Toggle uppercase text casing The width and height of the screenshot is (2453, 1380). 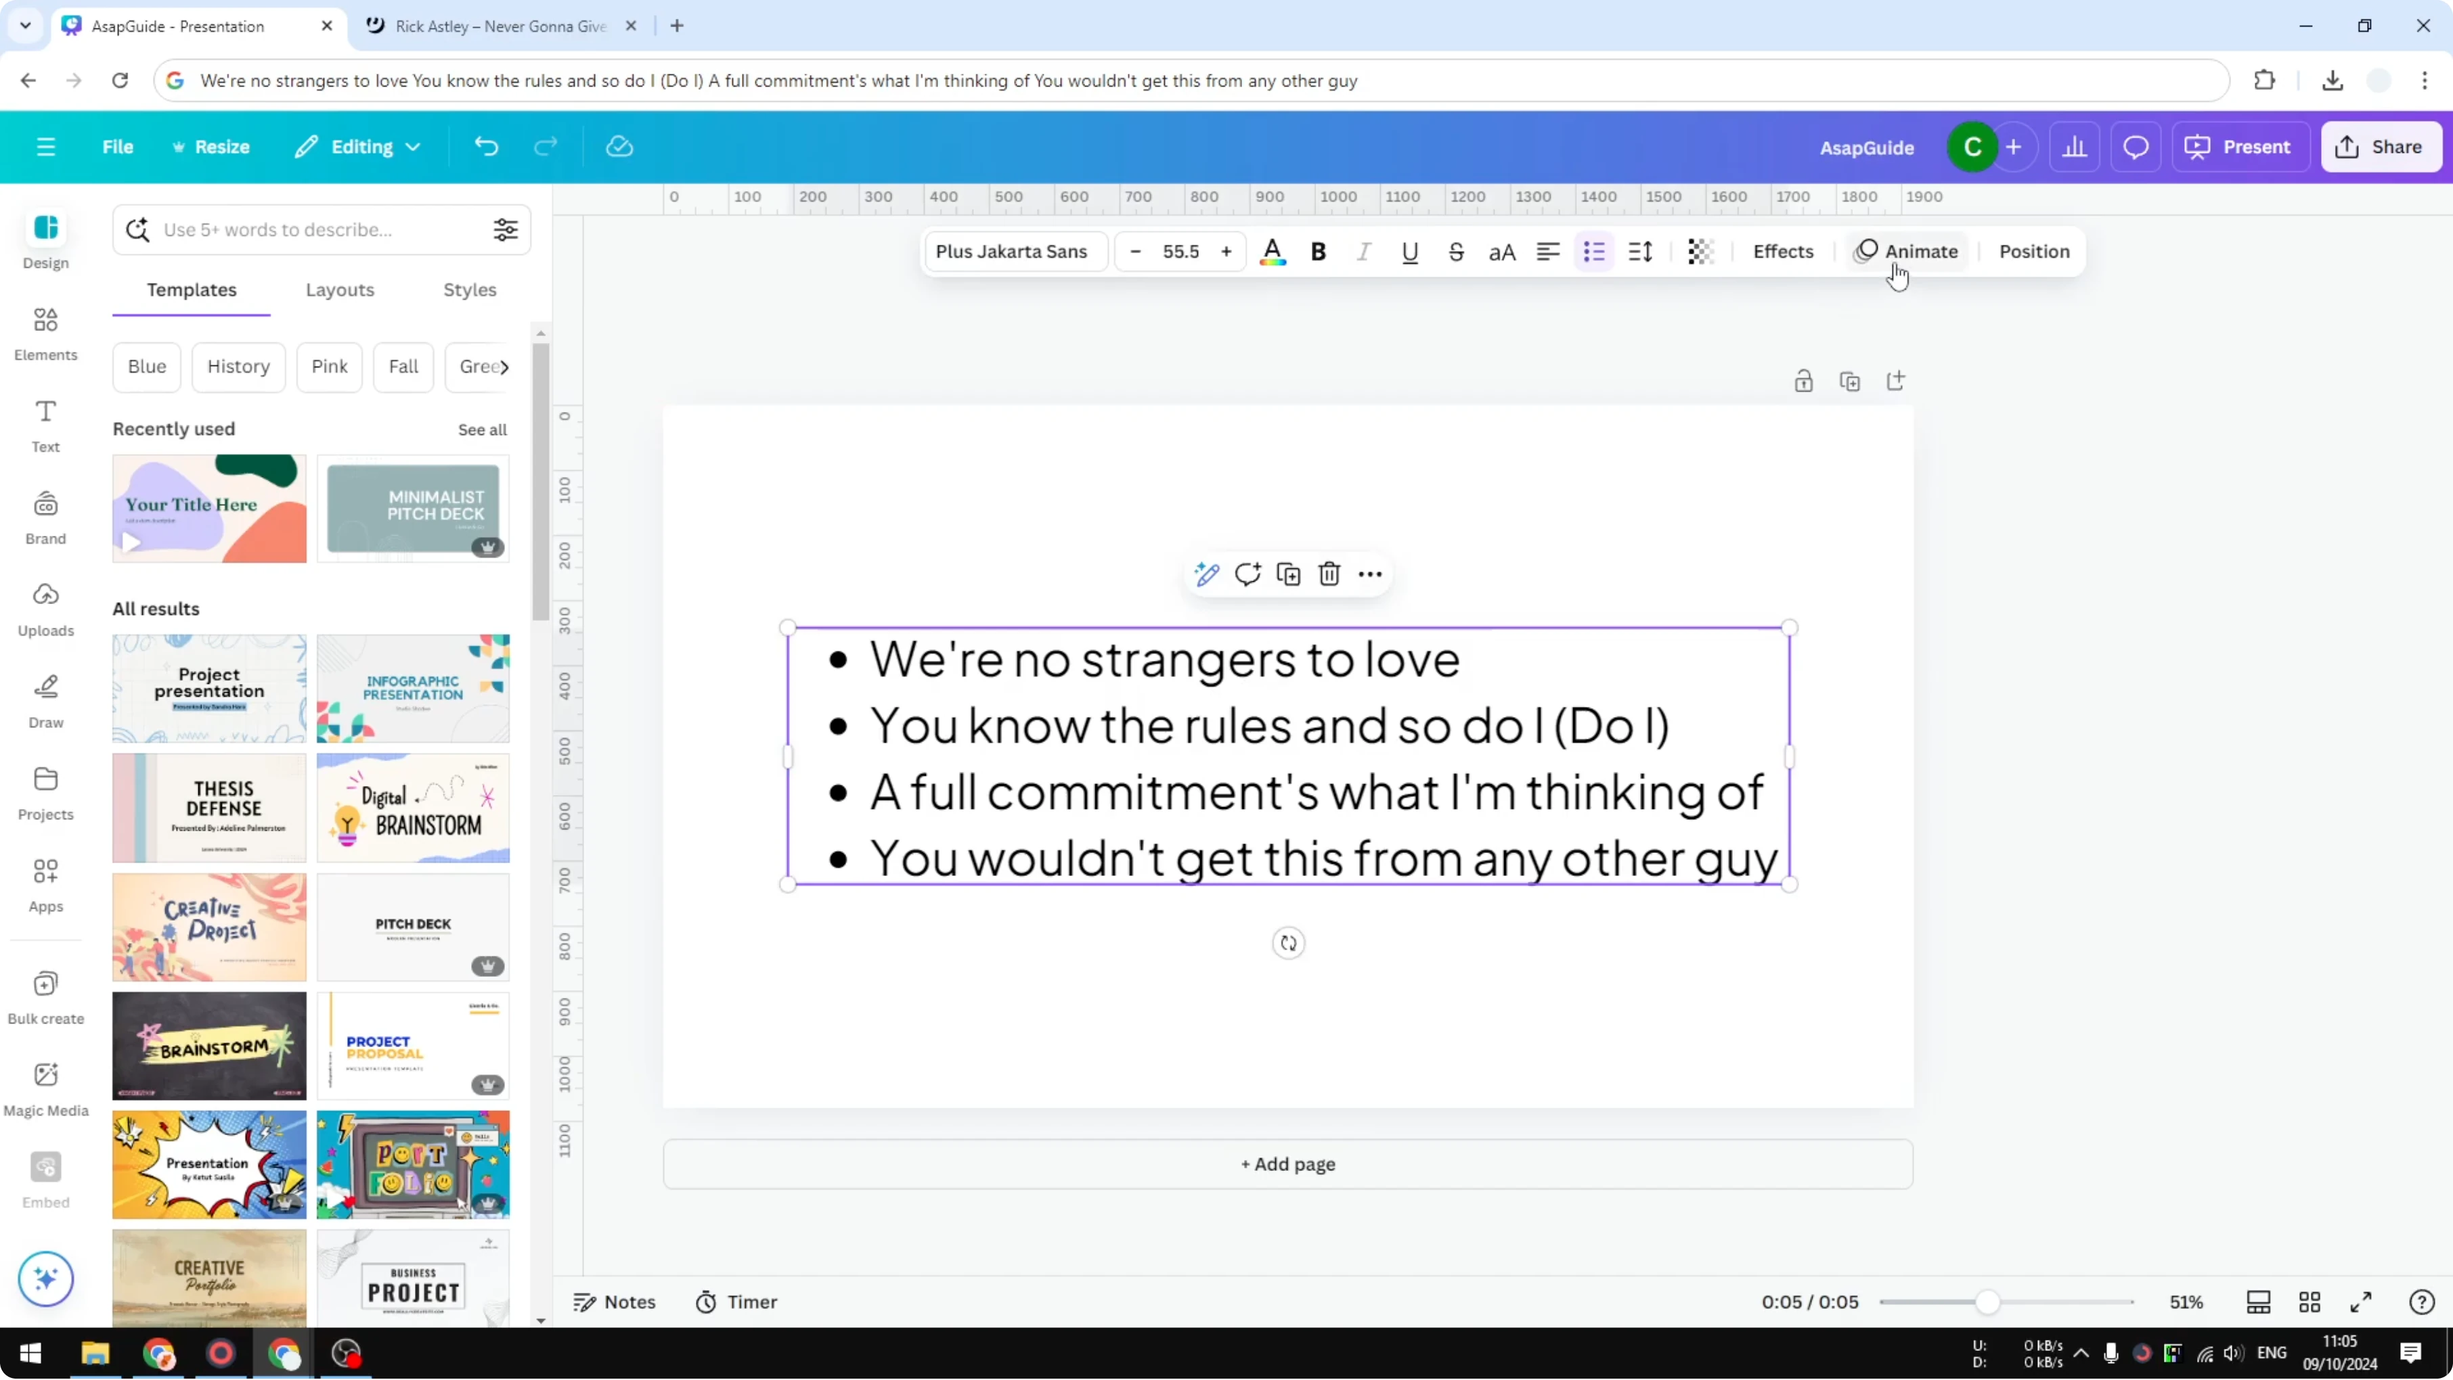click(x=1502, y=251)
